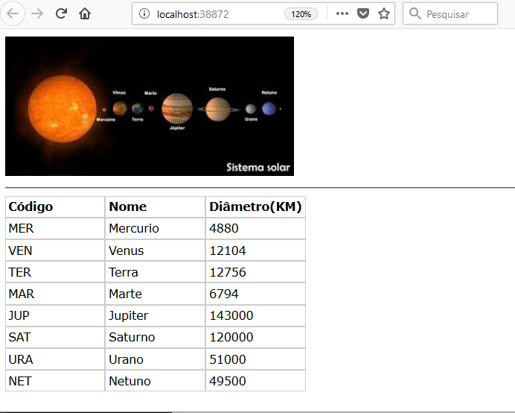
Task: Show site information icon in address bar
Action: click(144, 14)
